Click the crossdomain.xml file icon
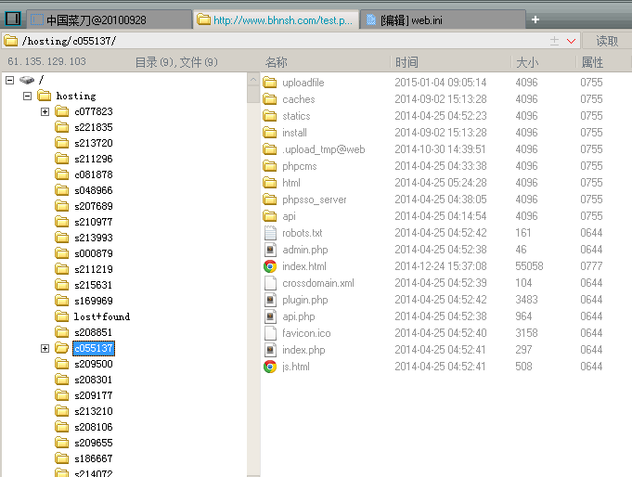 click(x=270, y=283)
